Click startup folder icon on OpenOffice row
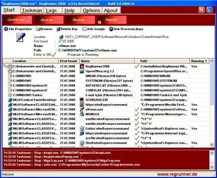This screenshot has height=178, width=217. click(10, 71)
